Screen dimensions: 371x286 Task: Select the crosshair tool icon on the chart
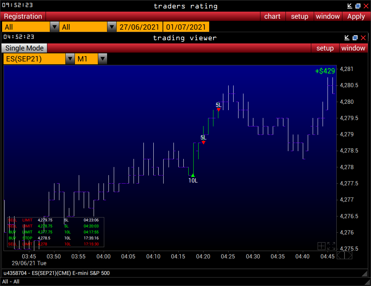coord(322,246)
